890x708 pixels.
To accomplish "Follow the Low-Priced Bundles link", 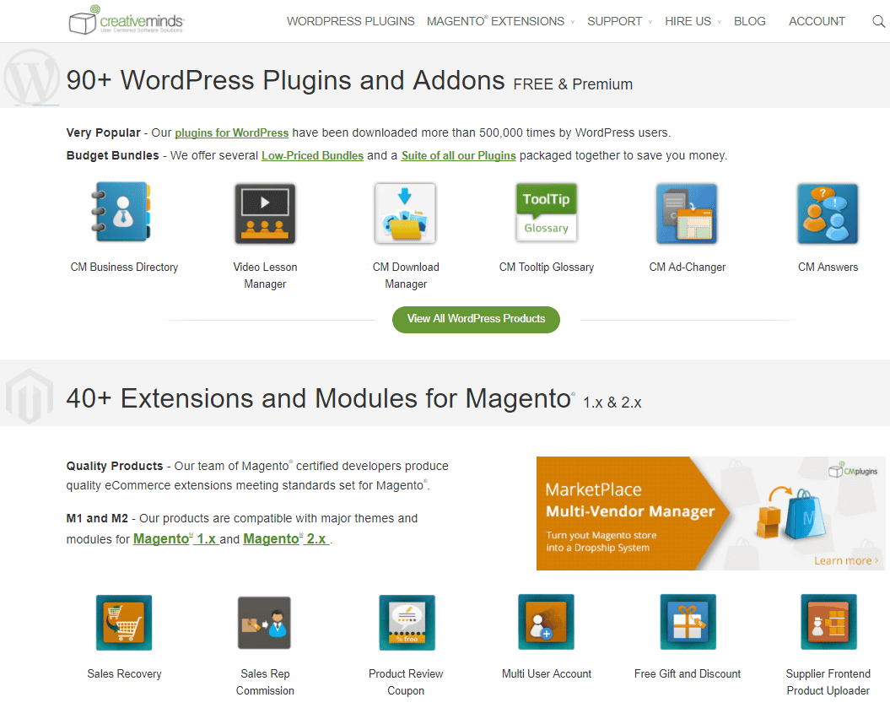I will click(312, 155).
